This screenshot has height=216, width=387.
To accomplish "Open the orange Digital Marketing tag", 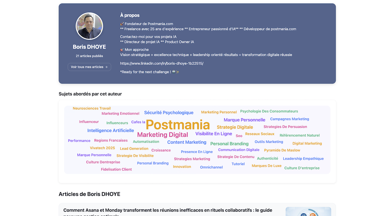I will point(307,143).
